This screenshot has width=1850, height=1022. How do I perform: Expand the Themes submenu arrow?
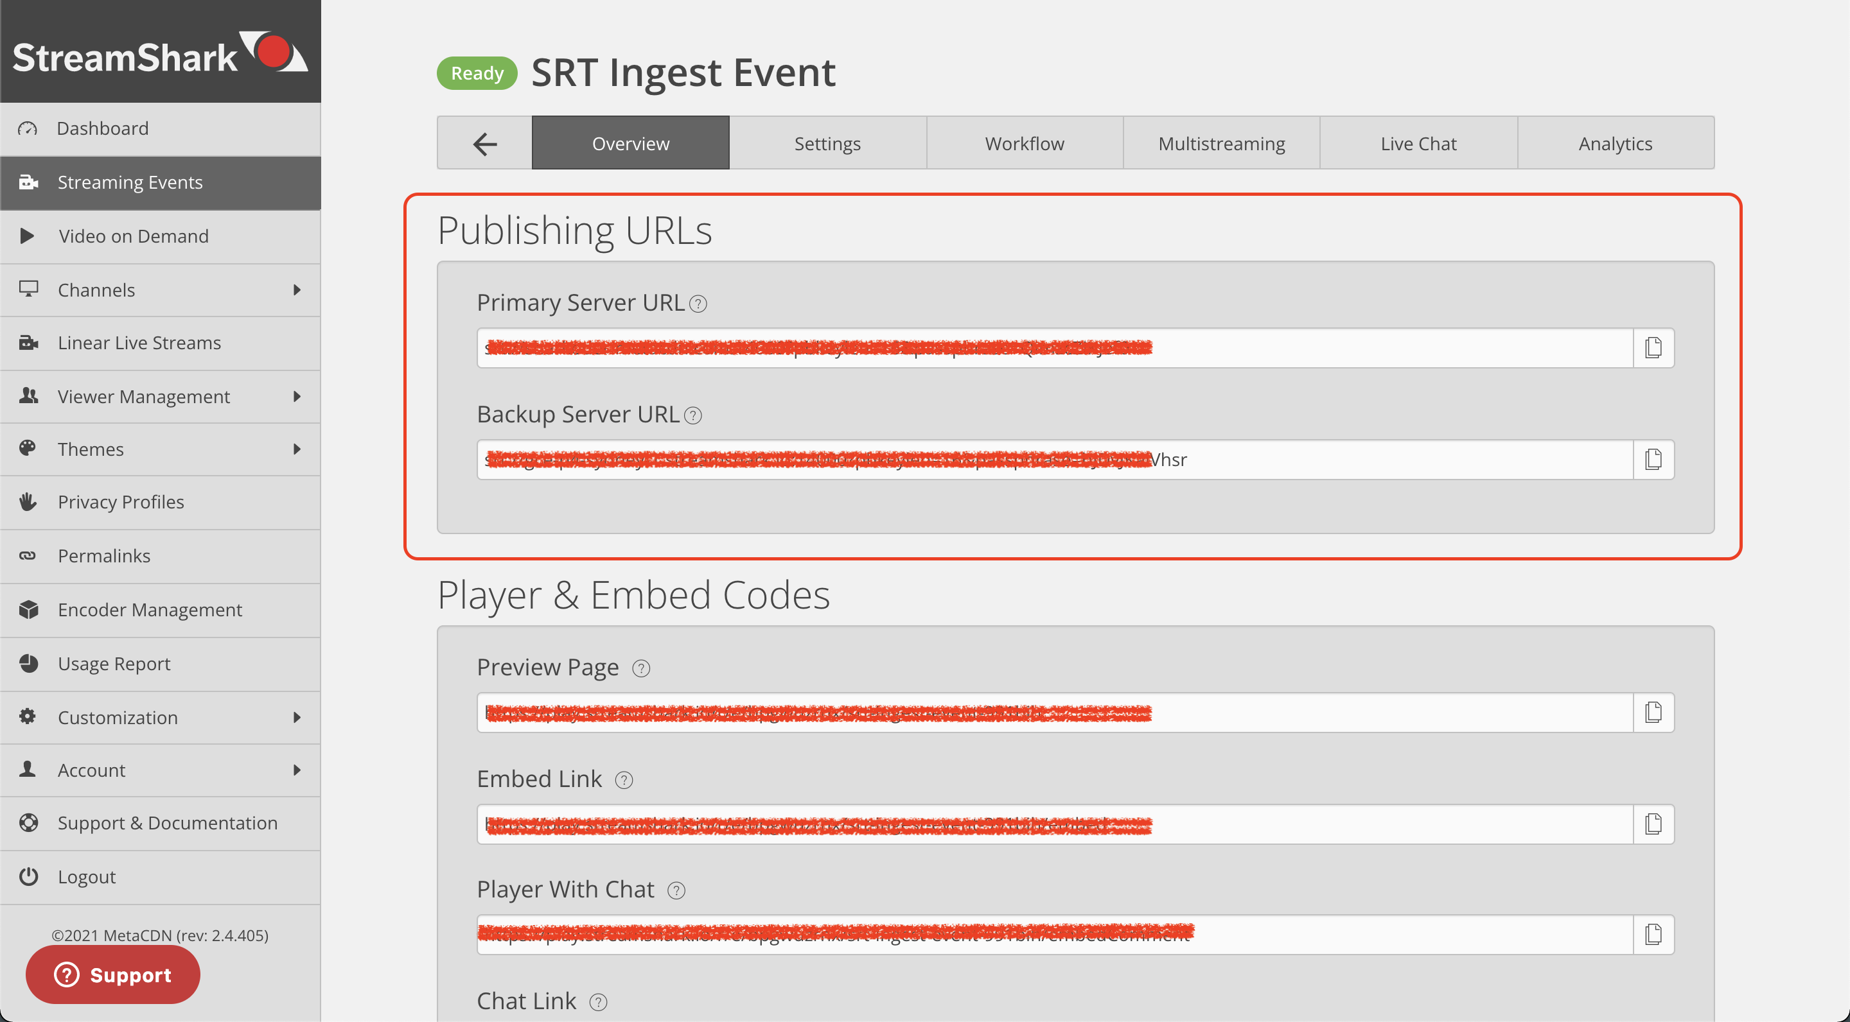pyautogui.click(x=297, y=449)
